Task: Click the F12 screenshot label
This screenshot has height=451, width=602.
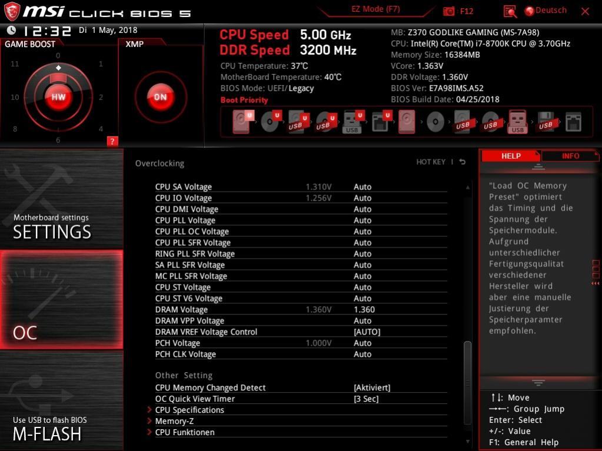Action: (467, 11)
